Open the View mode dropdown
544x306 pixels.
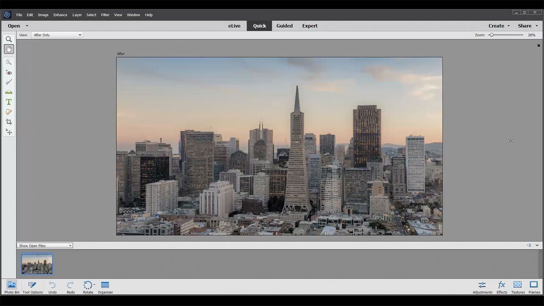point(57,35)
